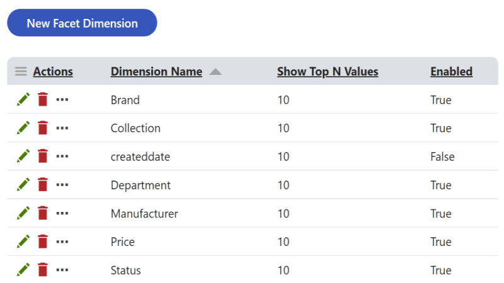
Task: Click the New Facet Dimension button
Action: (82, 23)
